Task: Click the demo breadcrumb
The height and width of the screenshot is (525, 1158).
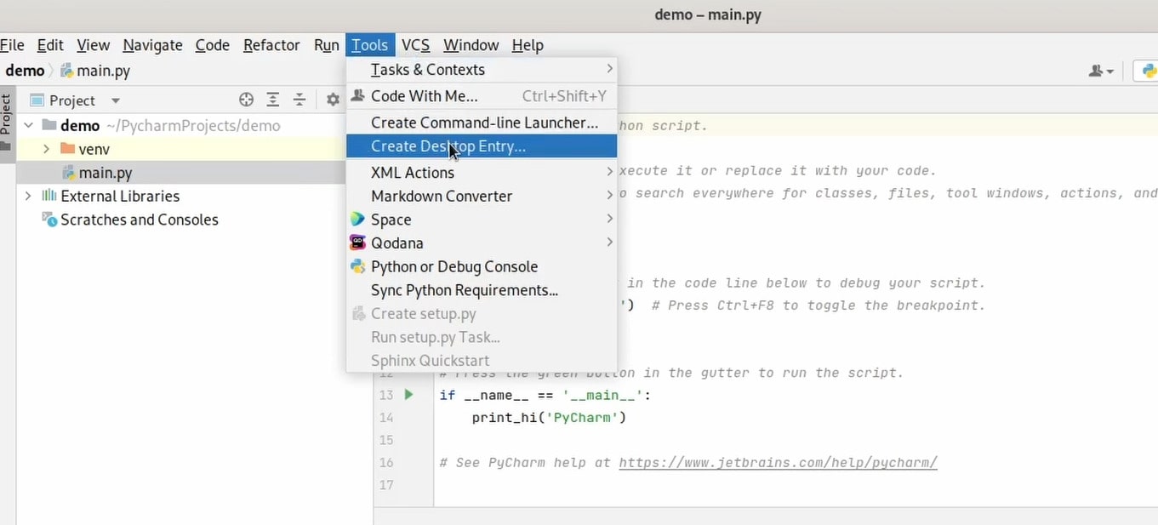Action: pyautogui.click(x=25, y=71)
